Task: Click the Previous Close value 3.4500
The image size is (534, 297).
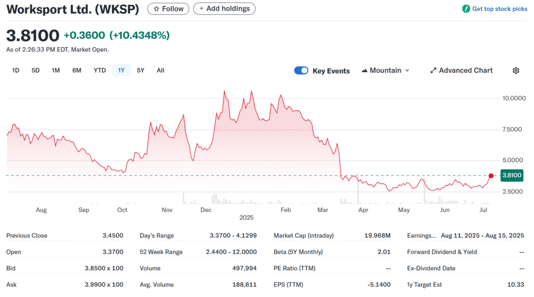Action: (x=113, y=236)
